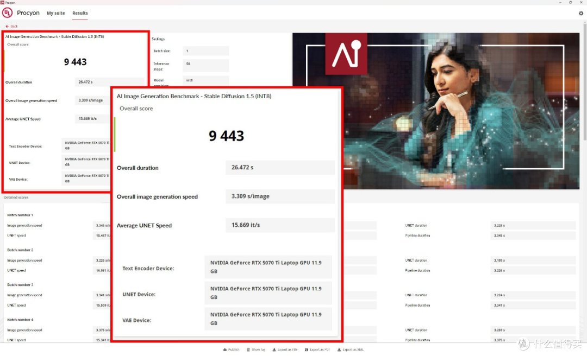Click the page's vertical scrollbar on the right
Screen dimensions: 587x356
click(585, 82)
